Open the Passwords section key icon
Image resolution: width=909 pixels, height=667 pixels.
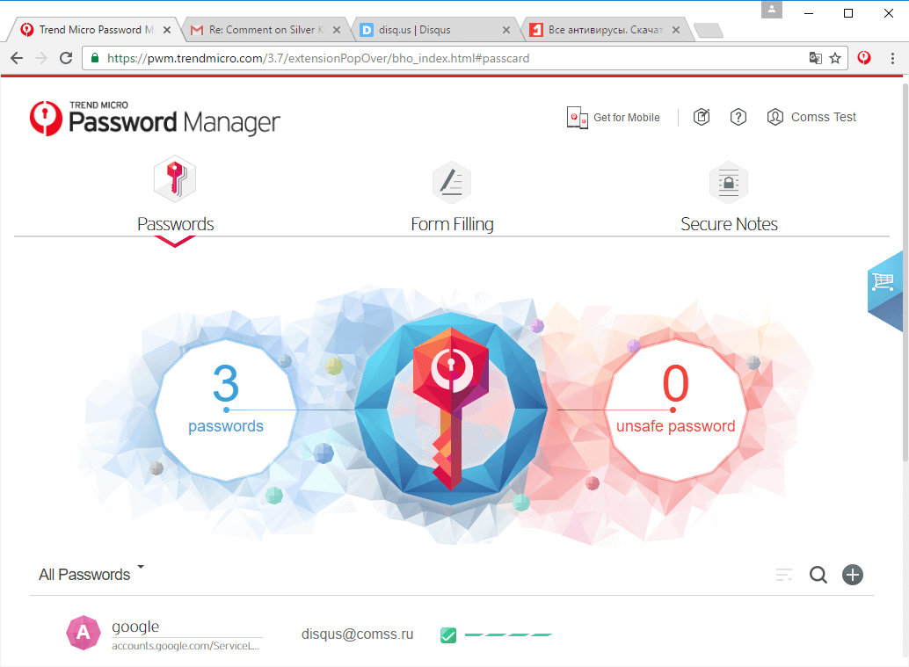tap(174, 178)
